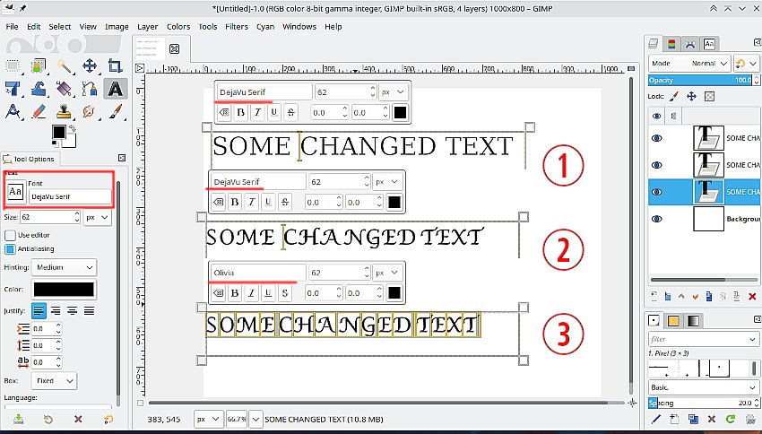This screenshot has width=762, height=434.
Task: Switch to the Patterns tab
Action: coord(673,321)
